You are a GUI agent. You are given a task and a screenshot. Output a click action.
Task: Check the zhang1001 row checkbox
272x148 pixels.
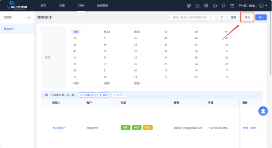pos(46,128)
